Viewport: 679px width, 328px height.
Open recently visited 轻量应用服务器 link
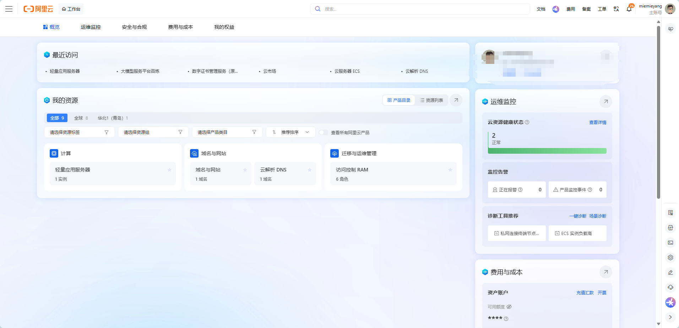pyautogui.click(x=65, y=71)
